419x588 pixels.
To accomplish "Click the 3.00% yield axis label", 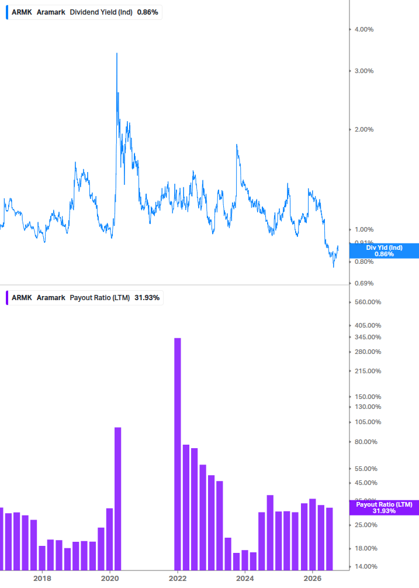I will point(364,71).
